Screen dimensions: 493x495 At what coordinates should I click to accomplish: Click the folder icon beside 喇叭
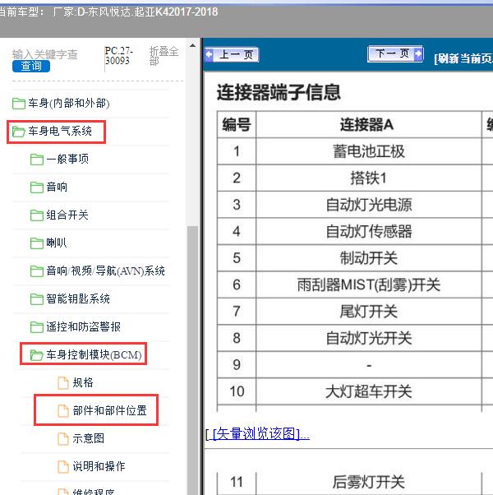point(37,243)
